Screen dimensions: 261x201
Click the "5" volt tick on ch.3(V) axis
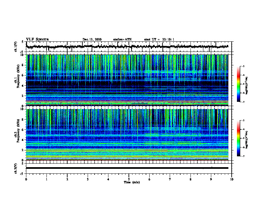coord(23,164)
